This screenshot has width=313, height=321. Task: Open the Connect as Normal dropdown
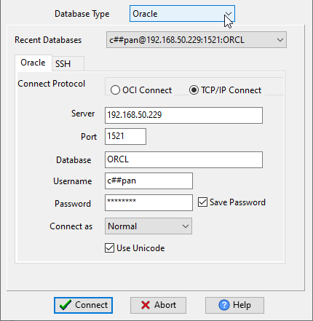(x=148, y=226)
